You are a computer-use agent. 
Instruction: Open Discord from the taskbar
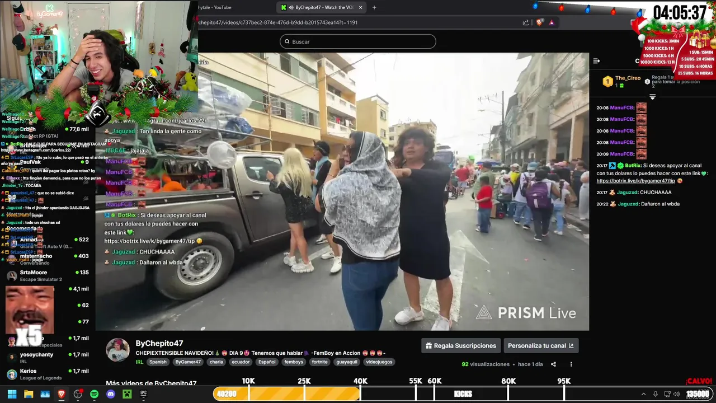point(111,394)
